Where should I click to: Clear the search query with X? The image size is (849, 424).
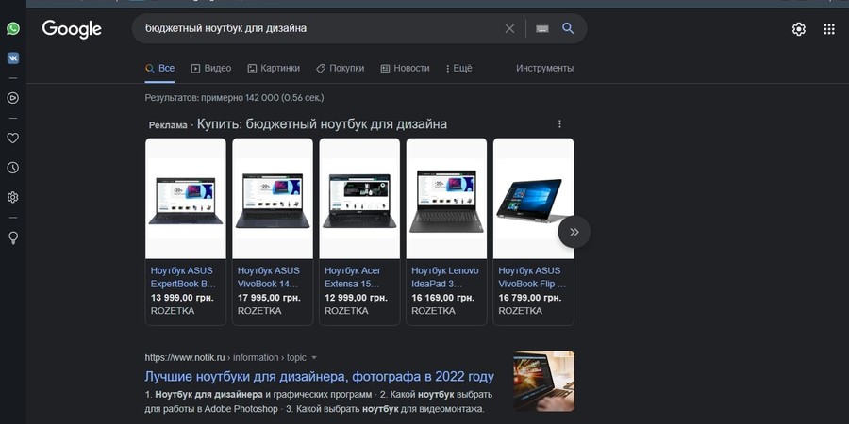click(x=509, y=28)
